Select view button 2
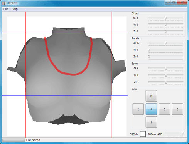Screen dimensions: 189x144 [138, 109]
